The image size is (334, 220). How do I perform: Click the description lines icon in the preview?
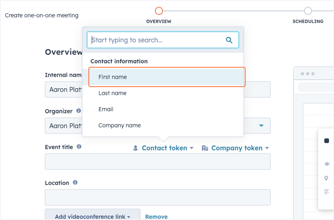pos(327,191)
